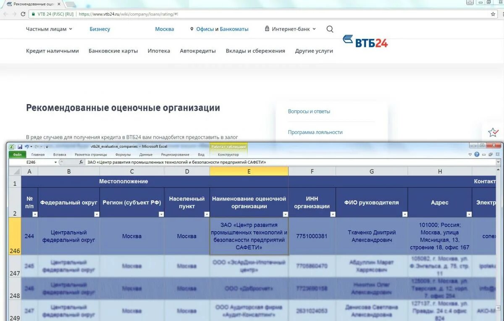Open filter dropdown for Федеральный округ

(97, 214)
